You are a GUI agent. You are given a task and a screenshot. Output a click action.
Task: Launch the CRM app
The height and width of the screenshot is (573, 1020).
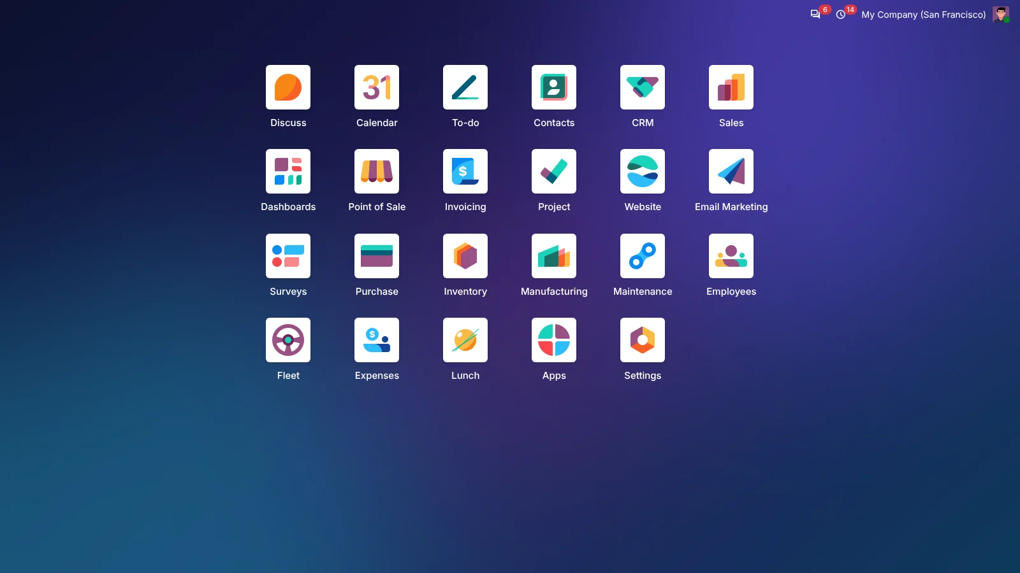coord(643,87)
